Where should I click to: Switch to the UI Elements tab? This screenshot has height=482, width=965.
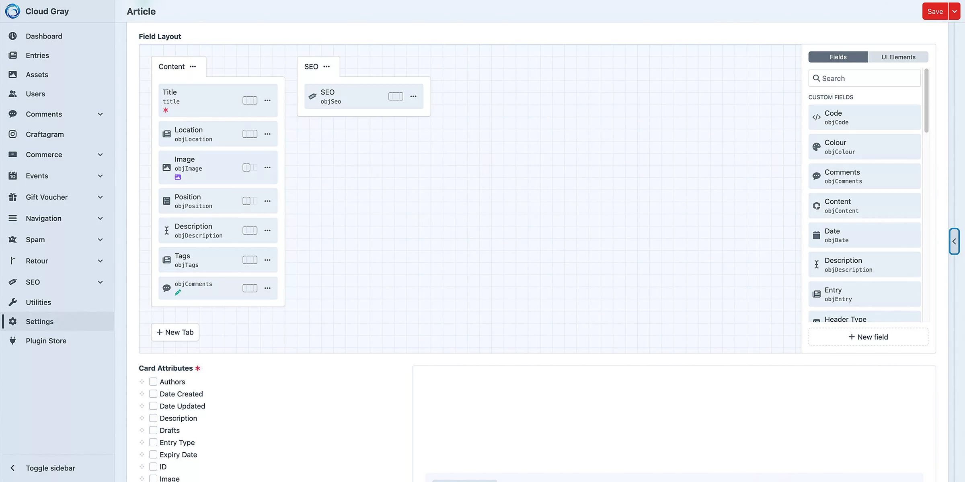(x=898, y=57)
